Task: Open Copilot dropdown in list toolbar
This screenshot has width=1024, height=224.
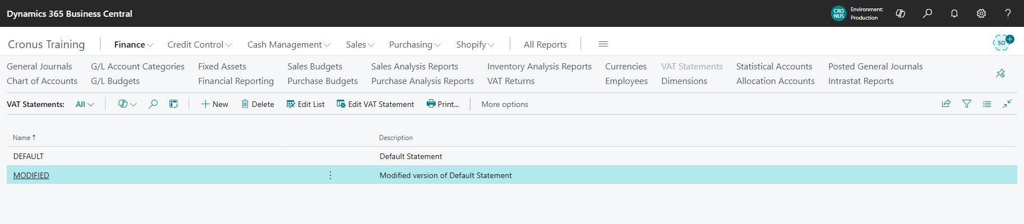Action: [127, 104]
